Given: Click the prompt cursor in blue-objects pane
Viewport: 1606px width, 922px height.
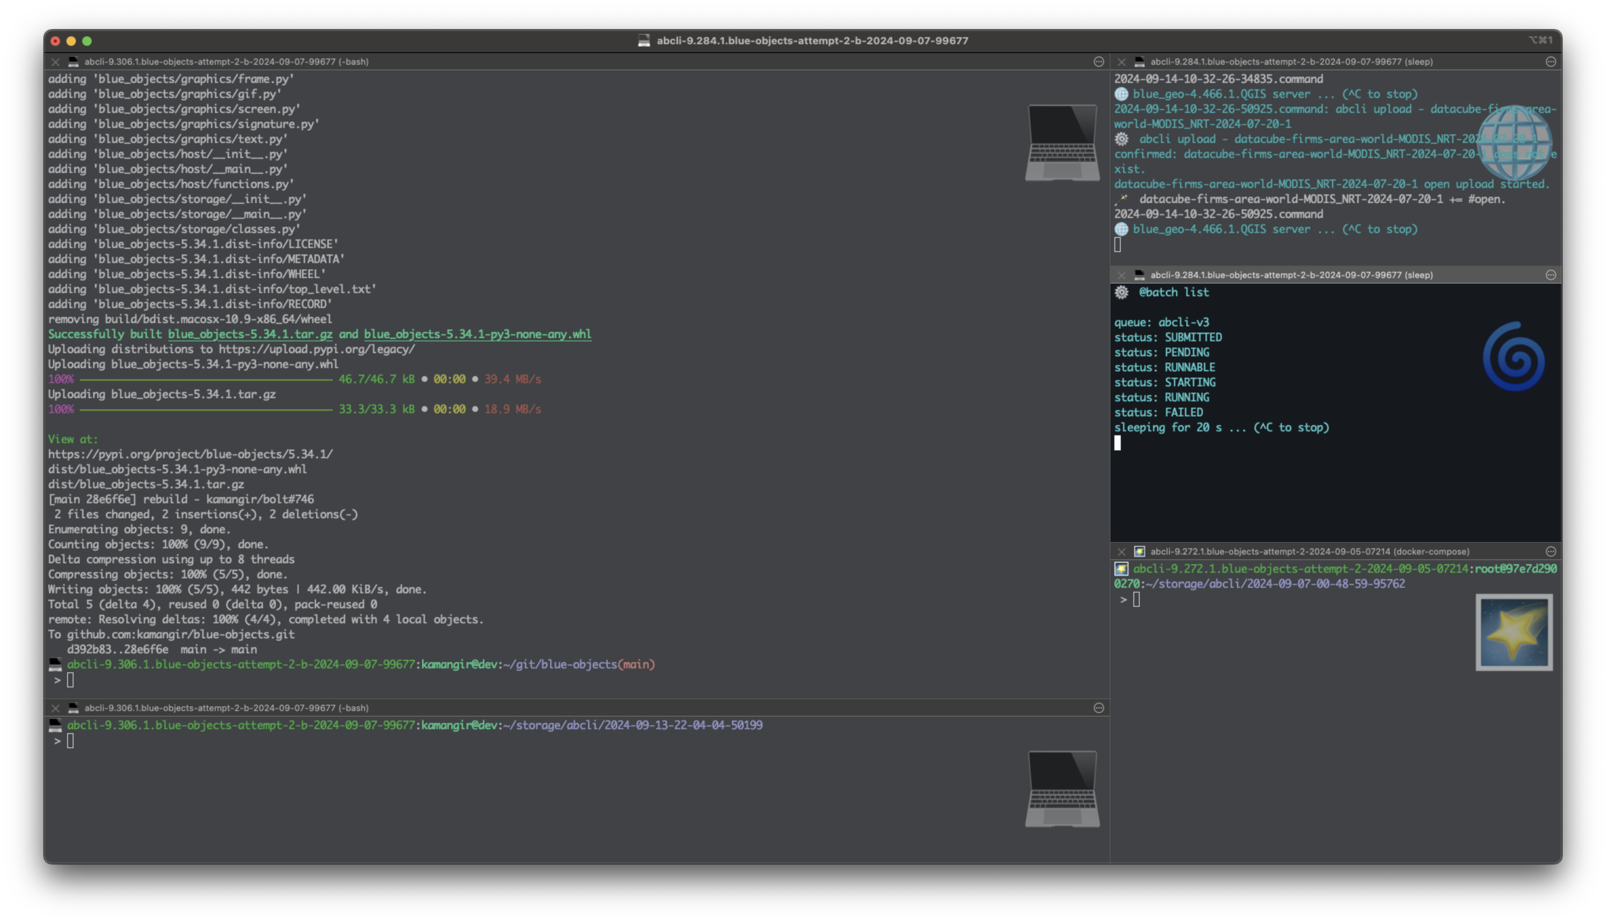Looking at the screenshot, I should (70, 680).
